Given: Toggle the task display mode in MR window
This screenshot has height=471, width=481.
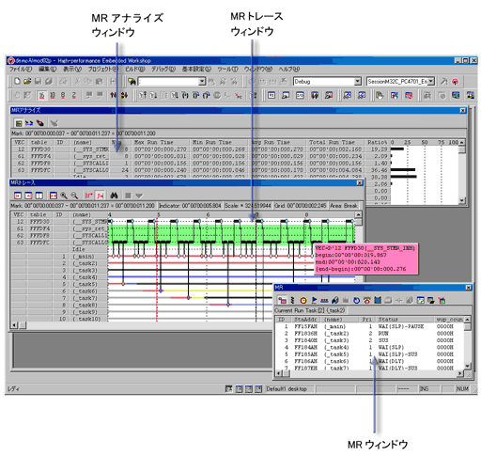Looking at the screenshot, I should point(282,300).
